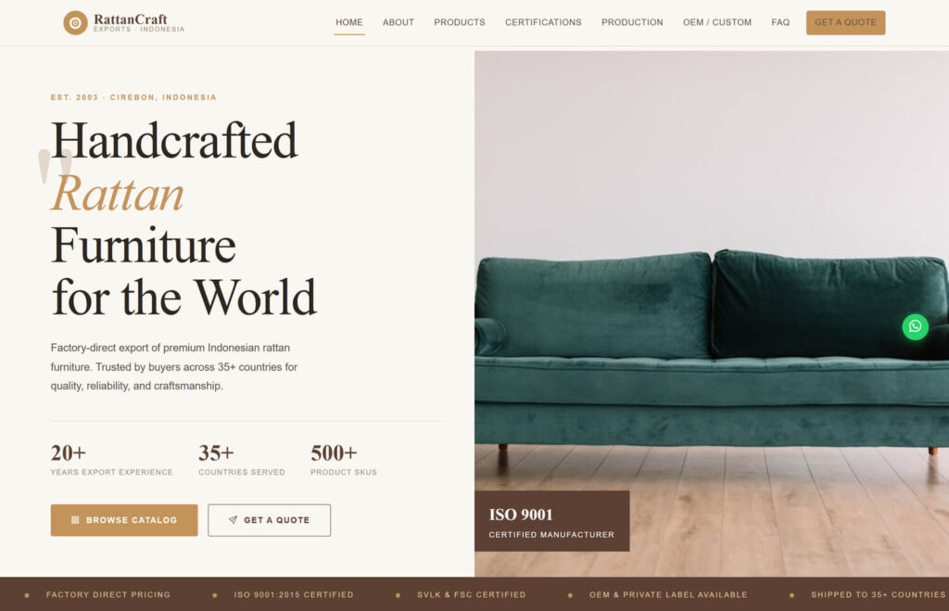Navigate to Certifications
This screenshot has height=611, width=949.
tap(543, 22)
